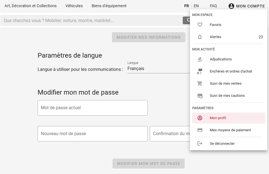This screenshot has height=174, width=269.
Task: Select Mon profil under Paramètres
Action: pos(229,118)
